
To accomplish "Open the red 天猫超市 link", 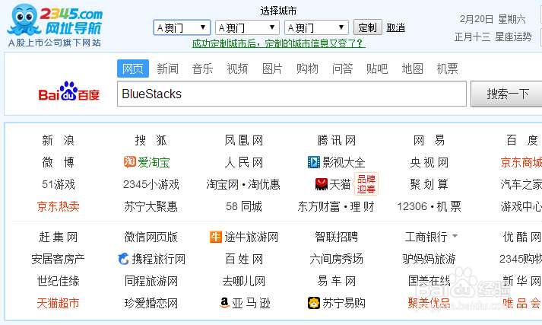I will [58, 303].
